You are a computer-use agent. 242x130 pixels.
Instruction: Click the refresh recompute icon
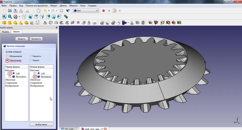pos(61,11)
